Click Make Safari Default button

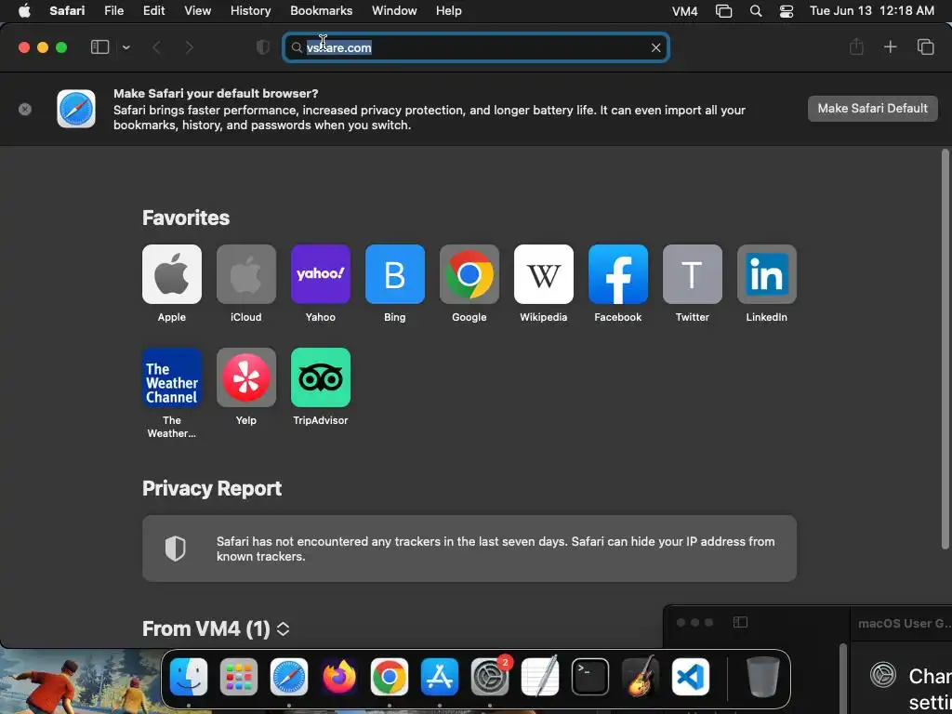coord(872,109)
